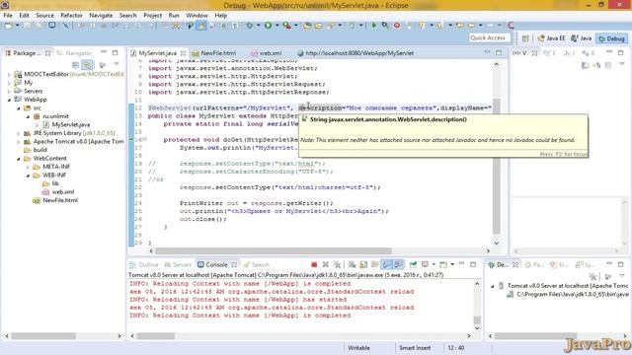This screenshot has height=355, width=632.
Task: Minimize the editor area via its minimize icon
Action: (x=487, y=52)
